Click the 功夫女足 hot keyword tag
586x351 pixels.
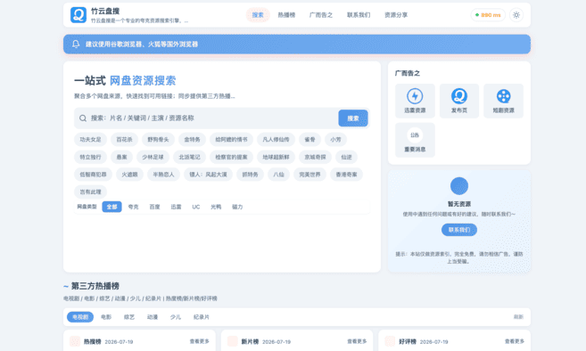click(90, 139)
